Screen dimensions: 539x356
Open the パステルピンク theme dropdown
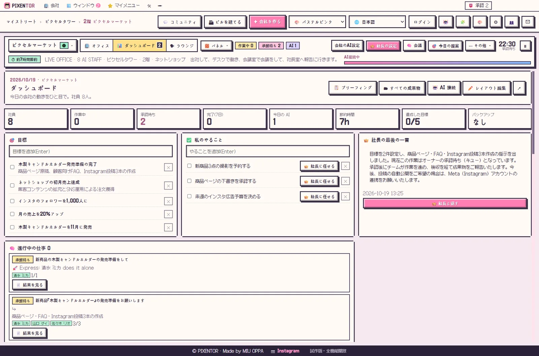click(317, 22)
